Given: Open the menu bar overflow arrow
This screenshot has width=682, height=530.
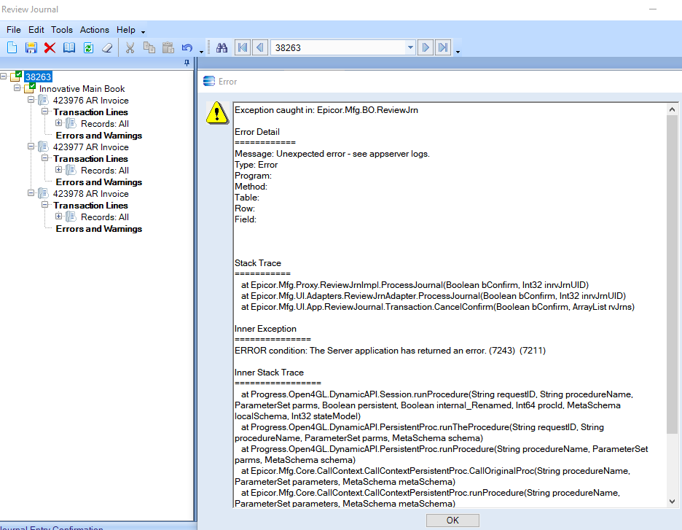Looking at the screenshot, I should point(143,32).
